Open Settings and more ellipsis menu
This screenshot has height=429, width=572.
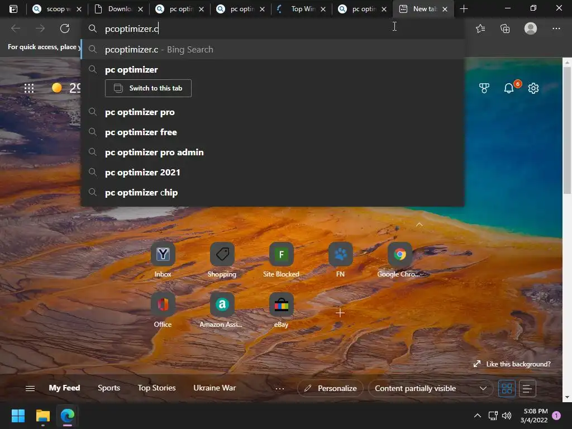(556, 28)
